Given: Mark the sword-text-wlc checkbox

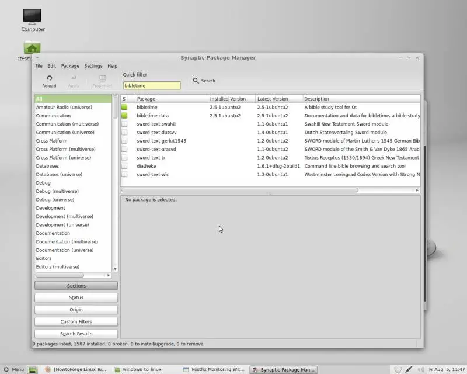Looking at the screenshot, I should pos(124,175).
